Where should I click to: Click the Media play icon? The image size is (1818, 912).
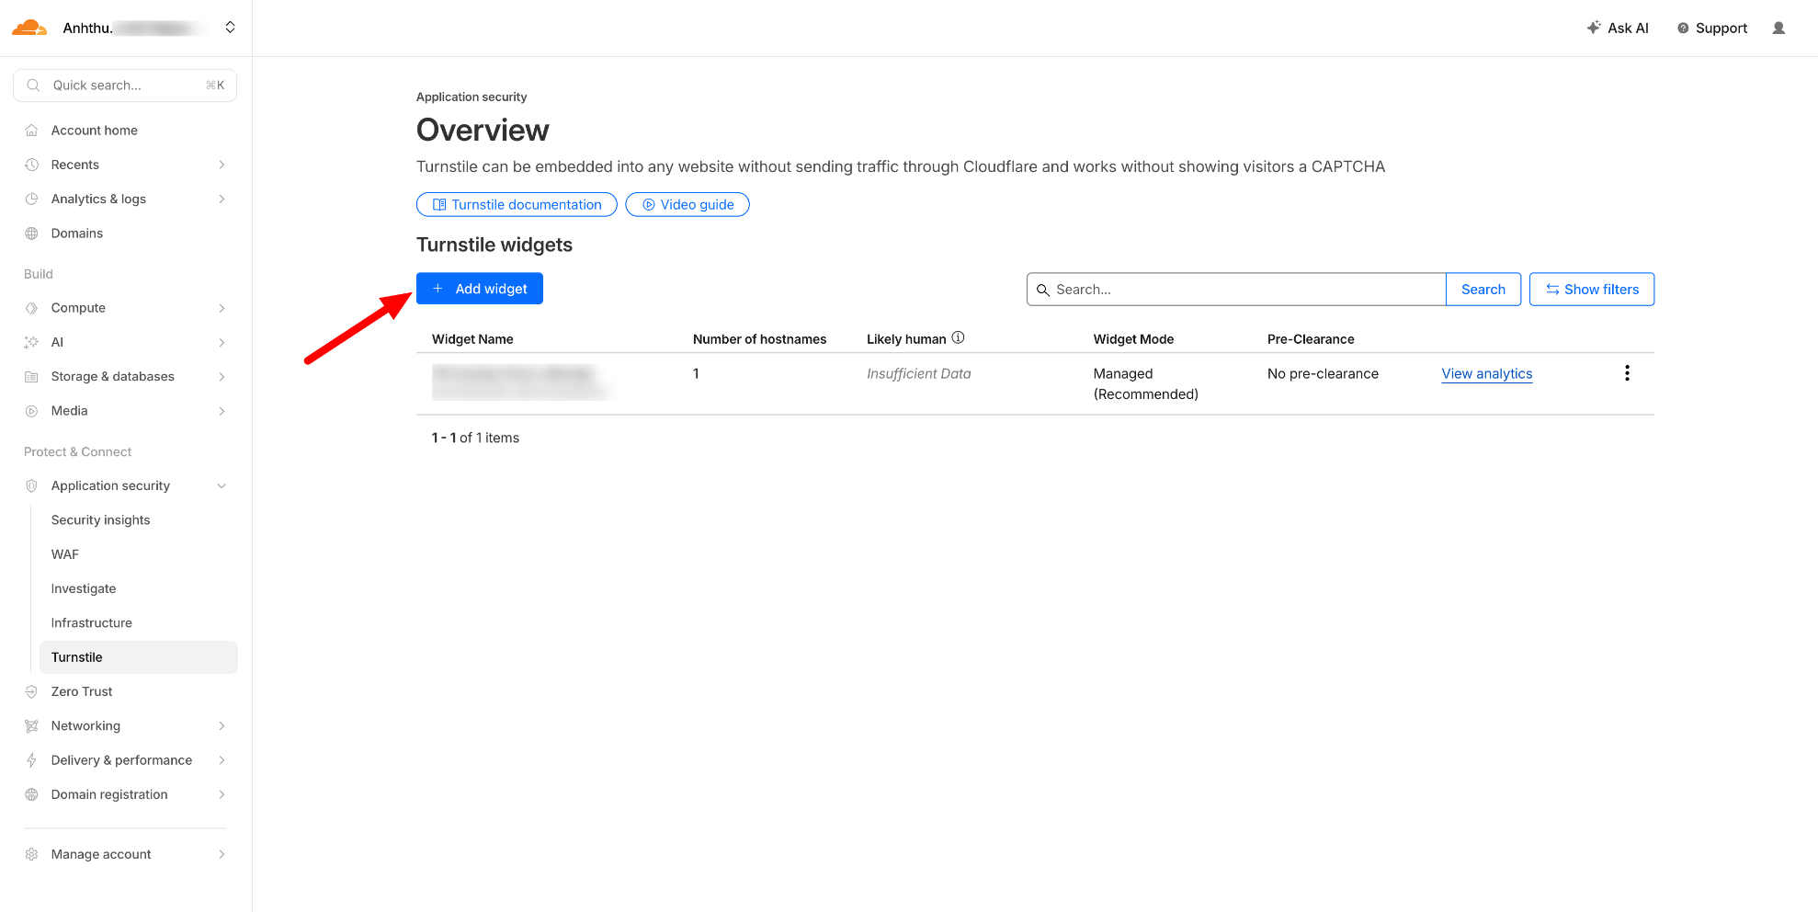(x=31, y=411)
